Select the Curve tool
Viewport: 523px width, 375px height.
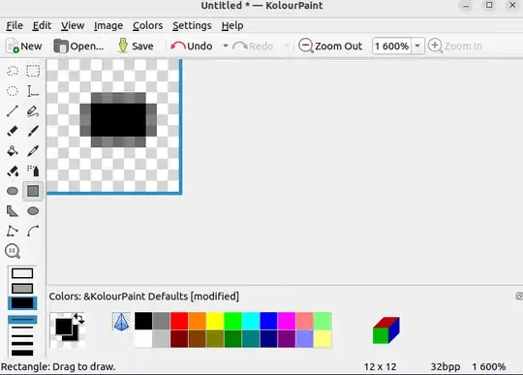click(x=33, y=232)
